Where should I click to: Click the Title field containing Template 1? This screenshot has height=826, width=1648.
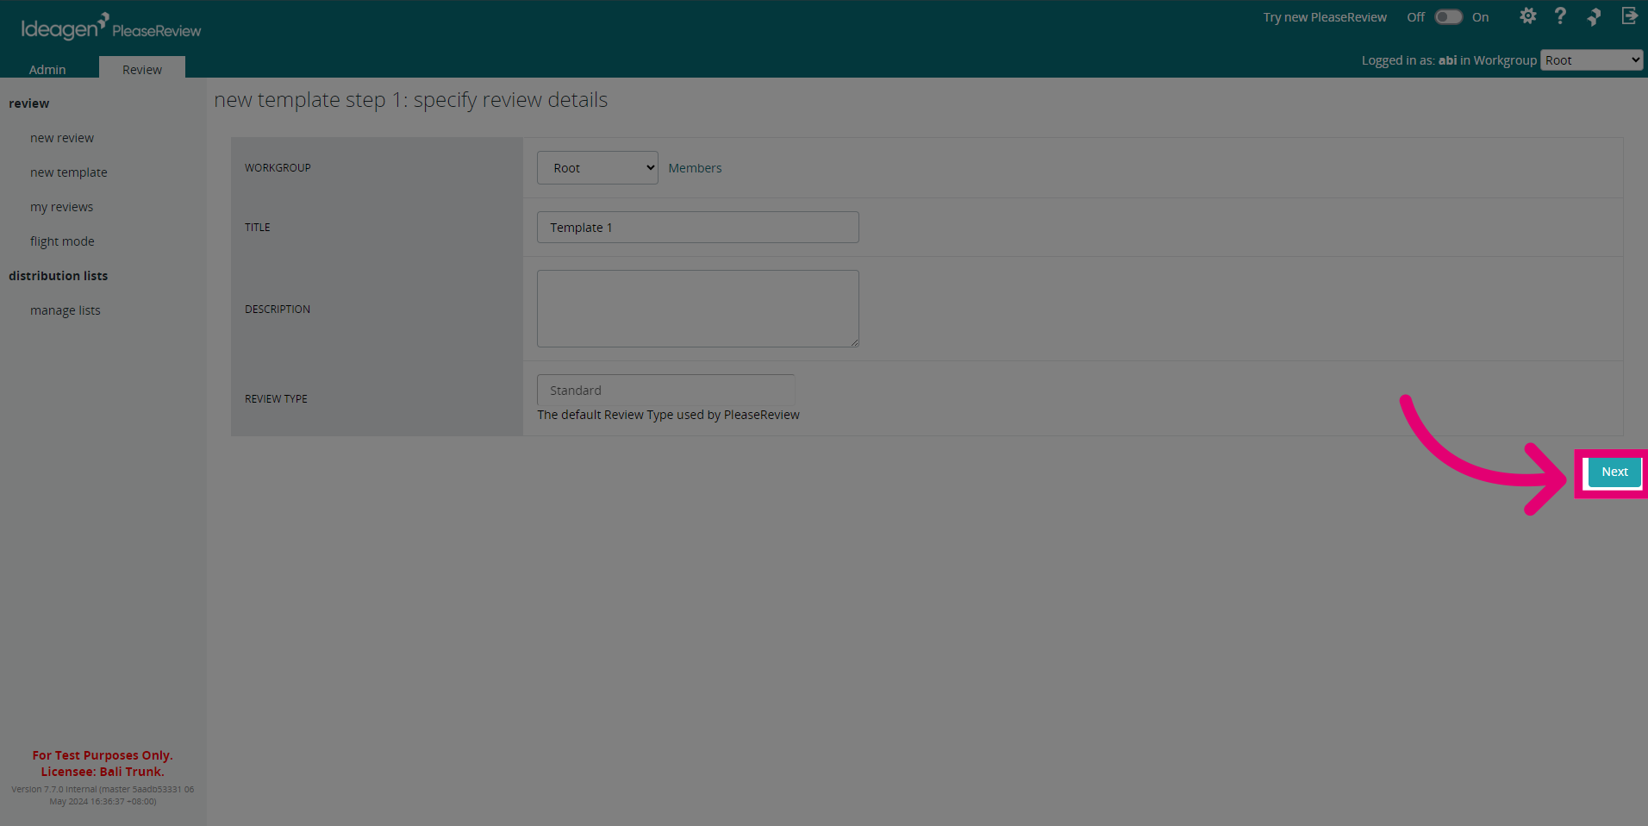(697, 228)
